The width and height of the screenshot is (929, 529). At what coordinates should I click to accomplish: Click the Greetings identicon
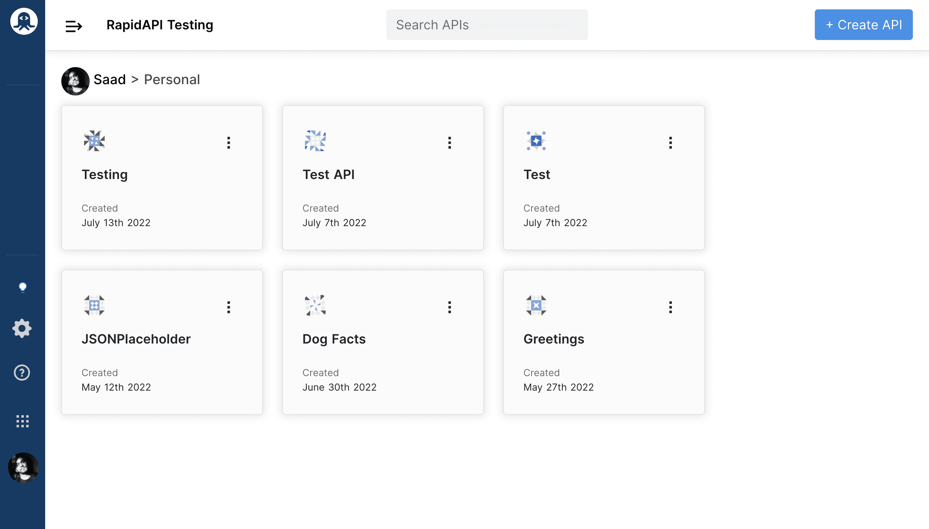coord(536,305)
